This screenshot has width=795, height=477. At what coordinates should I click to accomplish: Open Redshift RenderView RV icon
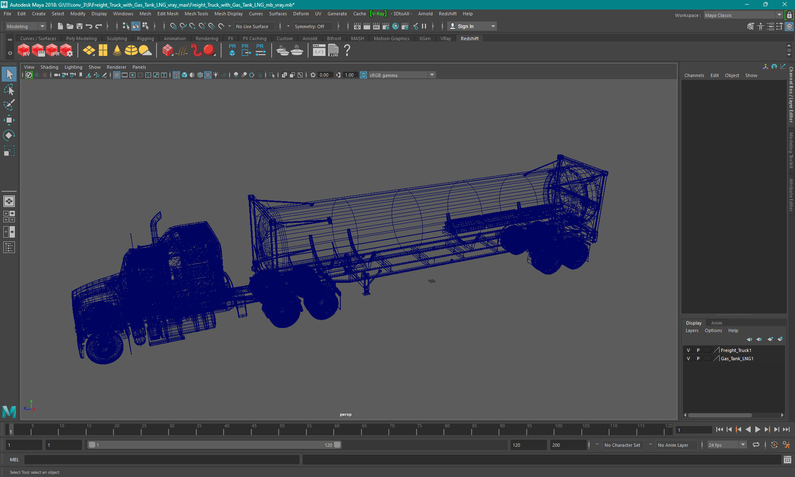[x=24, y=51]
